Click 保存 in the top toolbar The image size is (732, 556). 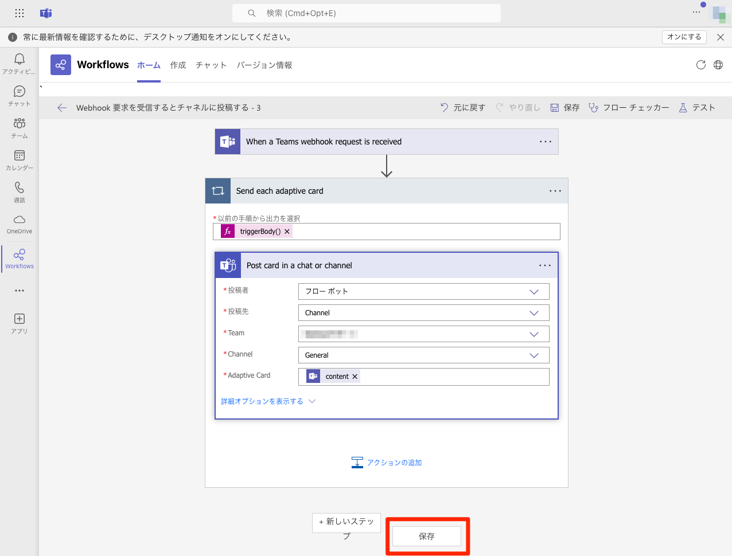(x=564, y=108)
